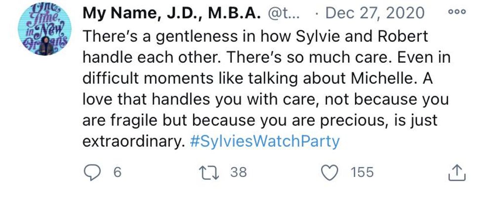Viewport: 484px width, 201px height.
Task: Click the retweet count 38
Action: (239, 173)
